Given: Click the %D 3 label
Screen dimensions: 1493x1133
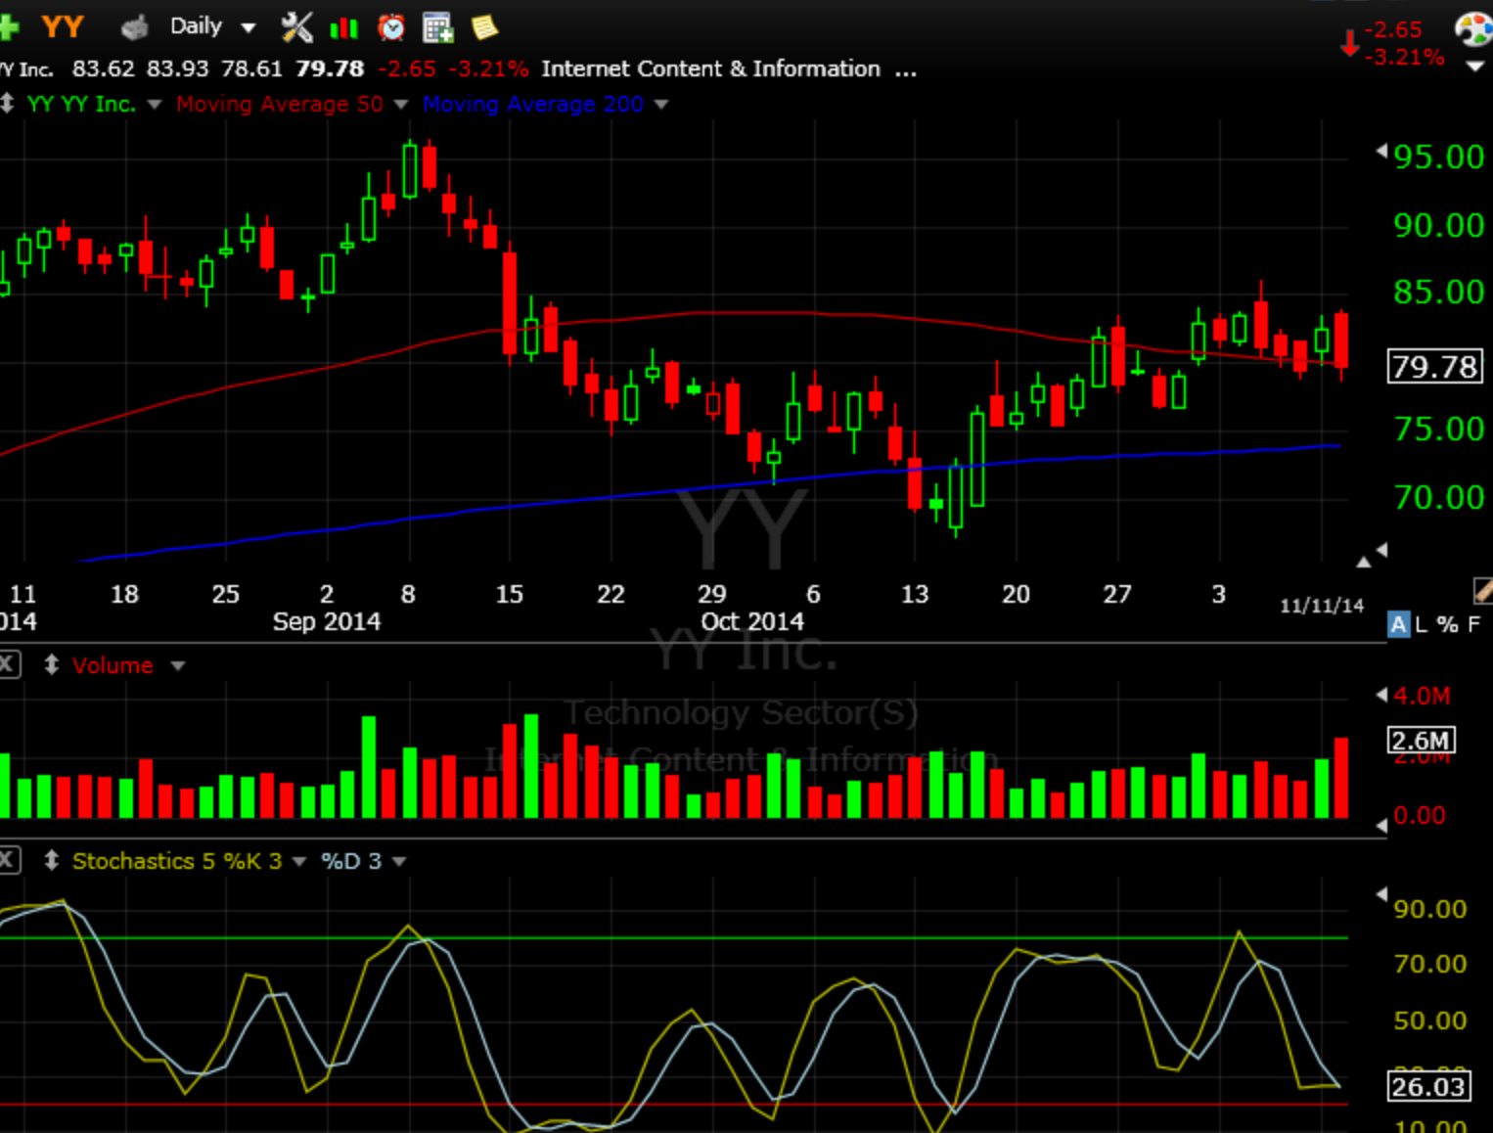Looking at the screenshot, I should pos(351,861).
